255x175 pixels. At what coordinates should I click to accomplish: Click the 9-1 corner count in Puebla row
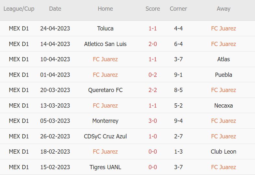tap(178, 75)
